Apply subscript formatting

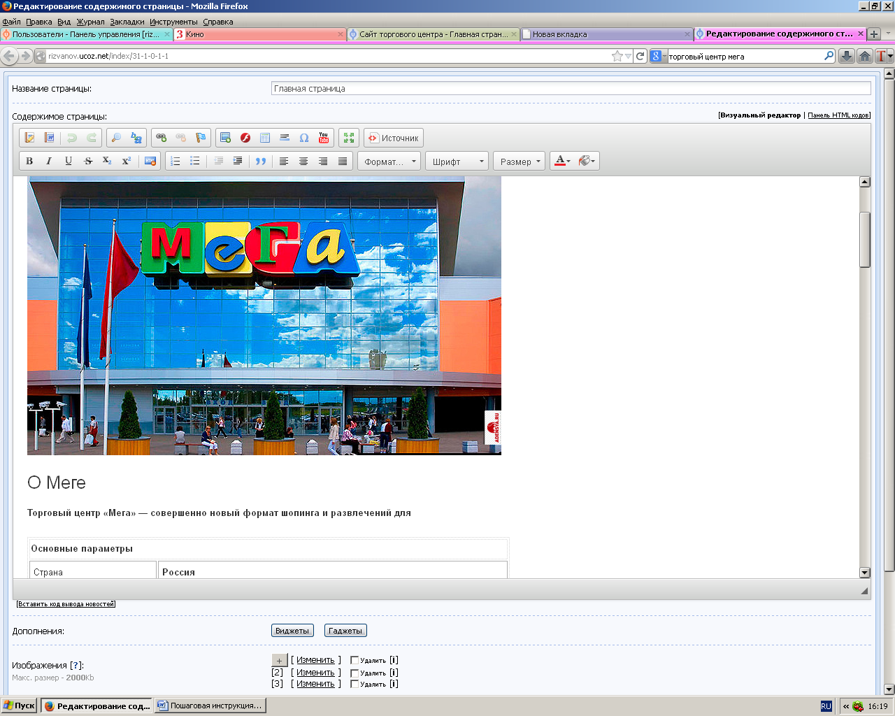107,161
